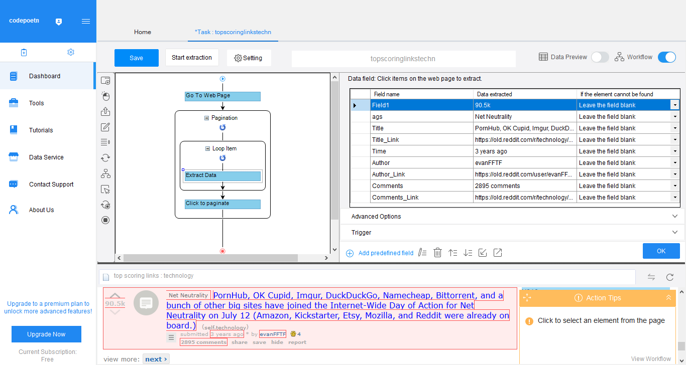Toggle the Data Preview switch
The image size is (686, 365).
[600, 57]
